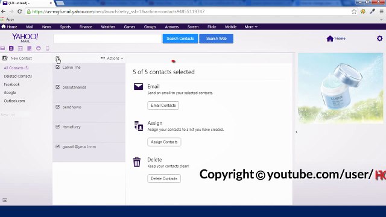Viewport: 386px width, 217px height.
Task: Click the eyedropper extension icon
Action: click(x=372, y=11)
